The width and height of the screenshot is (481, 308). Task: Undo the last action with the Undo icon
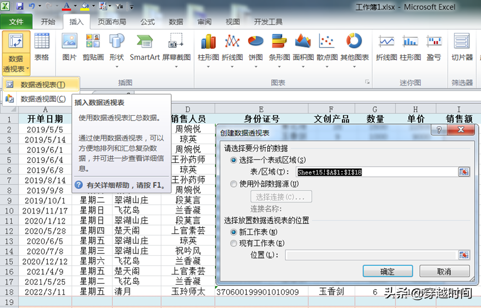(32, 6)
